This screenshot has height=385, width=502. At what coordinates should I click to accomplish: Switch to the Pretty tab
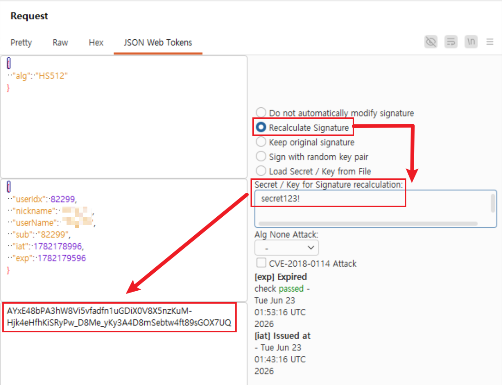click(x=21, y=43)
